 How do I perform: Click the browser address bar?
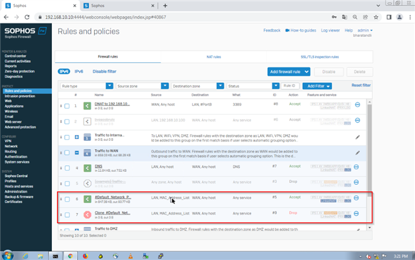point(183,18)
